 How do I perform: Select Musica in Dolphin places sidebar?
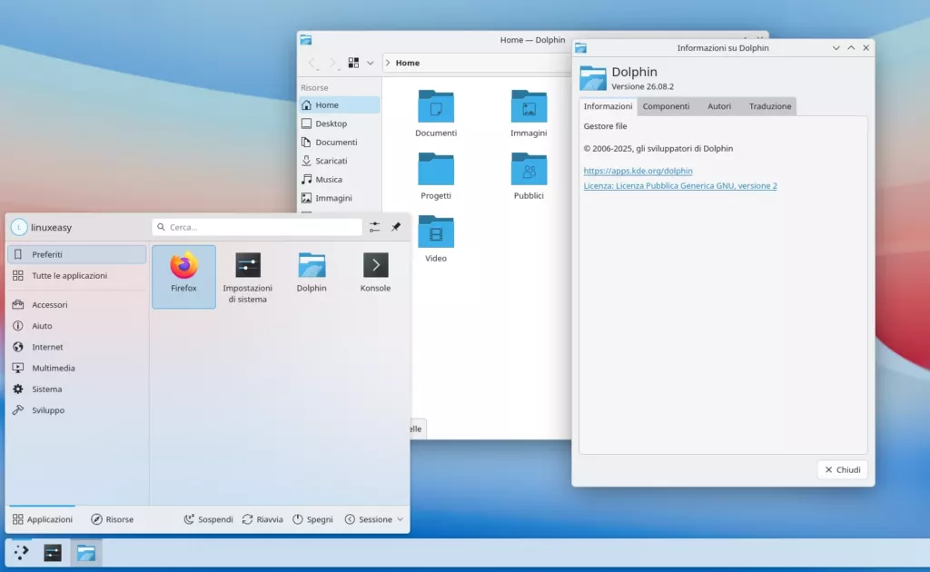[x=340, y=179]
